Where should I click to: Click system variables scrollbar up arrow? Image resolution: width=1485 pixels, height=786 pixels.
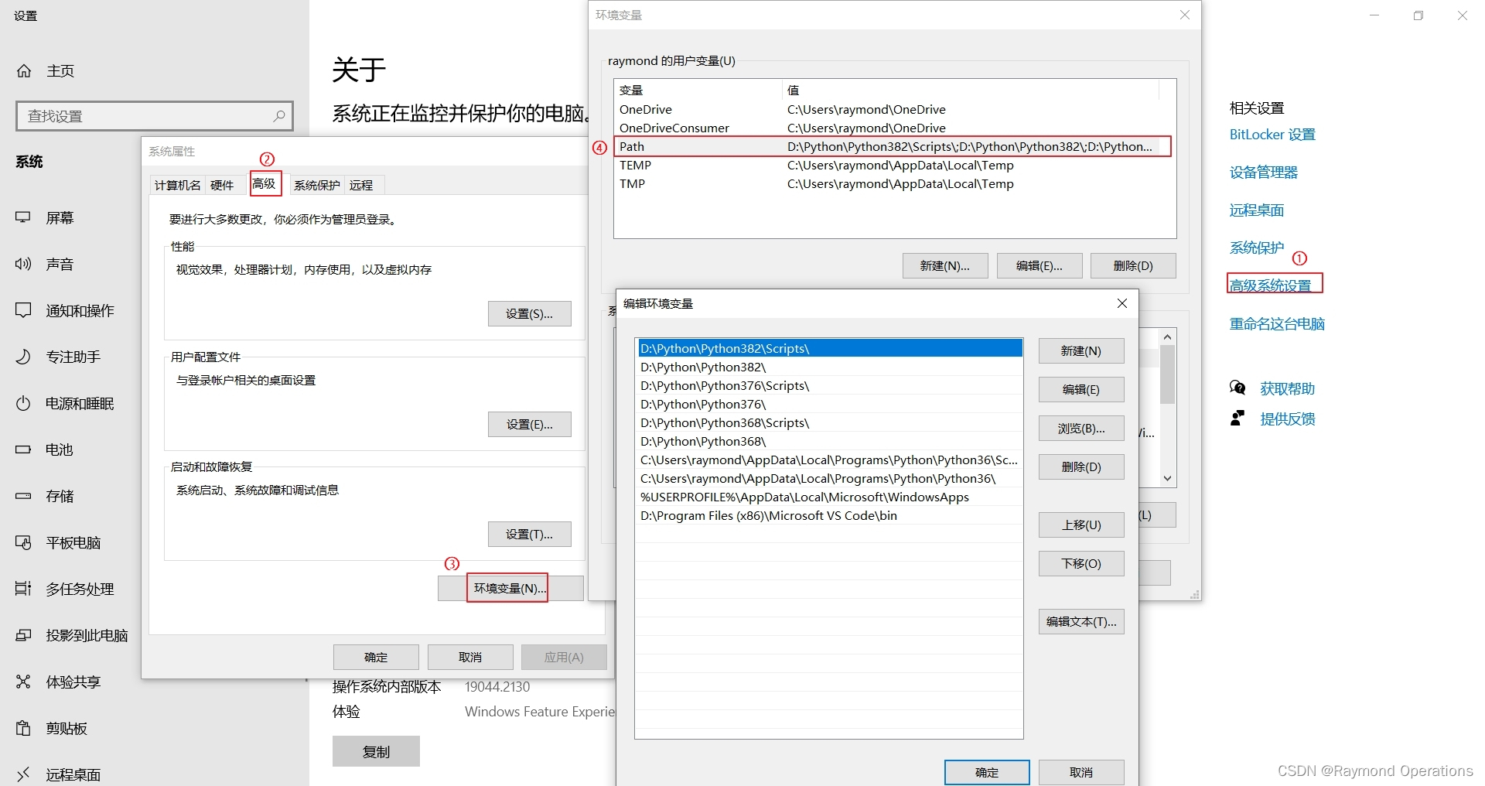coord(1168,337)
